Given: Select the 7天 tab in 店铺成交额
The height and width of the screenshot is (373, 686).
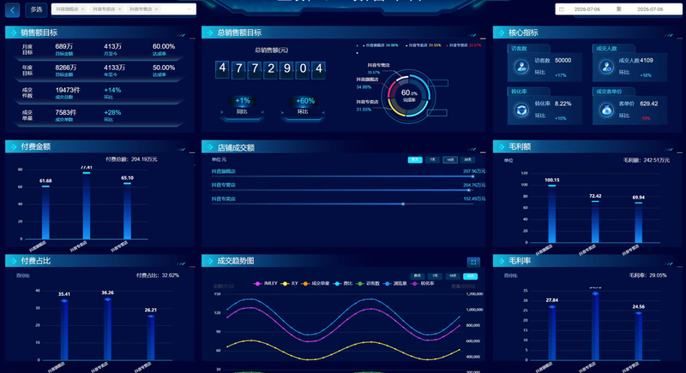Looking at the screenshot, I should (432, 160).
